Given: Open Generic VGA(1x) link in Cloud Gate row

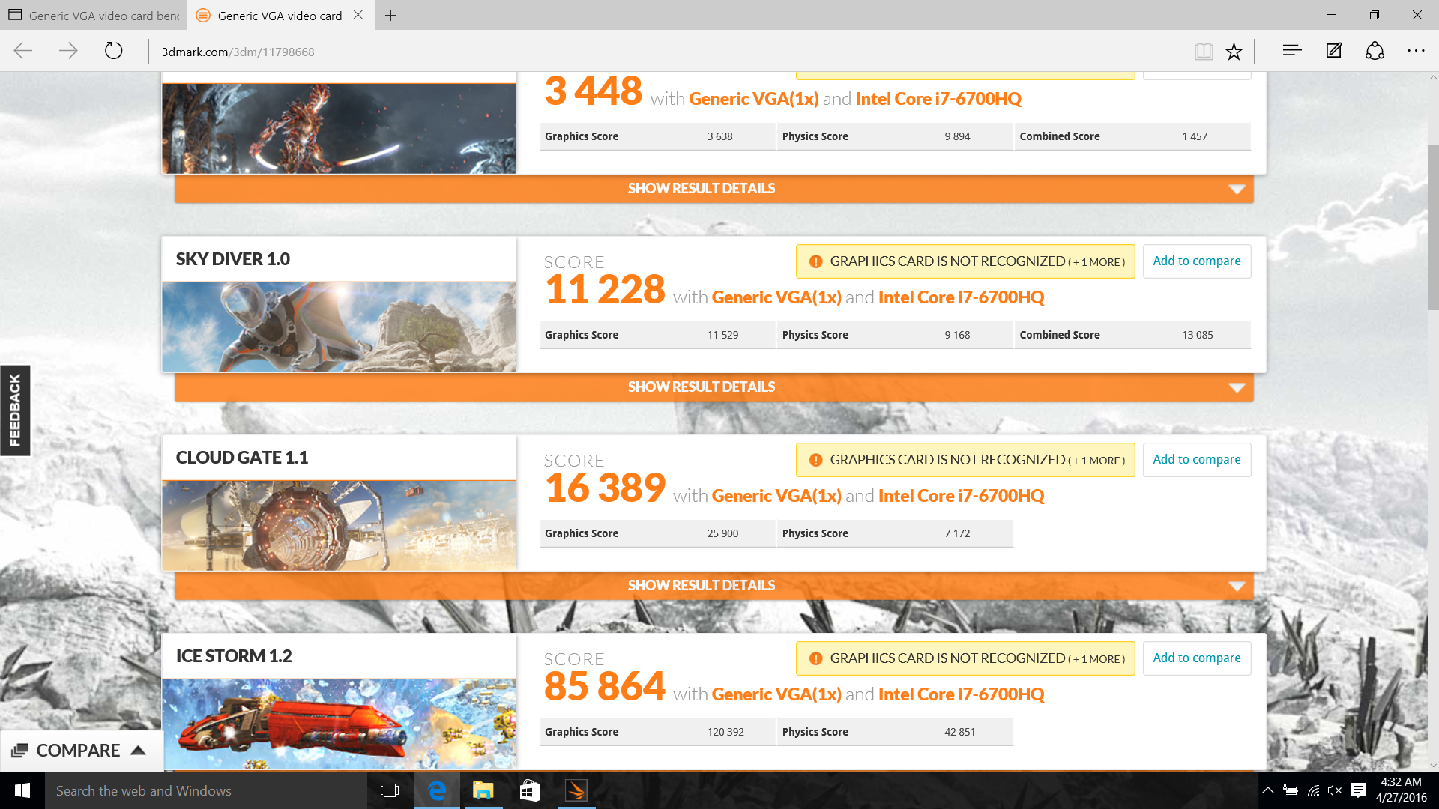Looking at the screenshot, I should click(776, 496).
